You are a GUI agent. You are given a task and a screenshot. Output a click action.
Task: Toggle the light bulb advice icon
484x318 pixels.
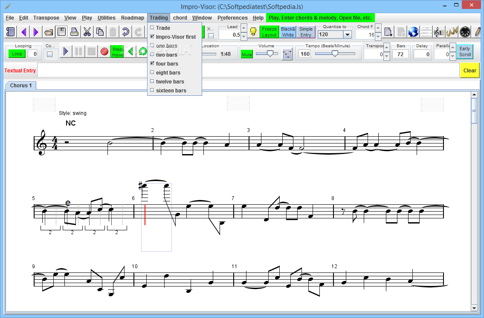(x=253, y=32)
